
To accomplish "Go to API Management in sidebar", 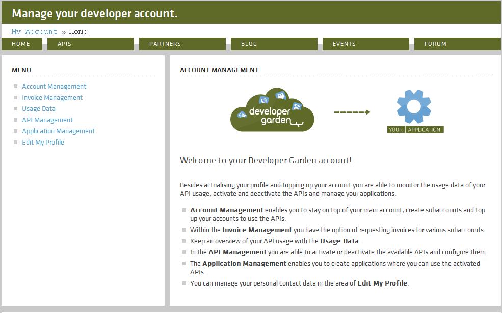I will (x=47, y=120).
